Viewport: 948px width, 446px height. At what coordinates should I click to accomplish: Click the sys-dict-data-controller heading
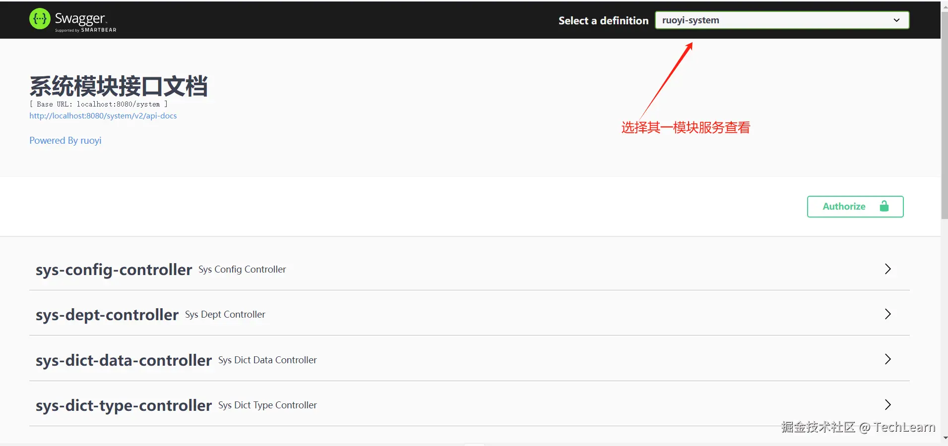(124, 360)
